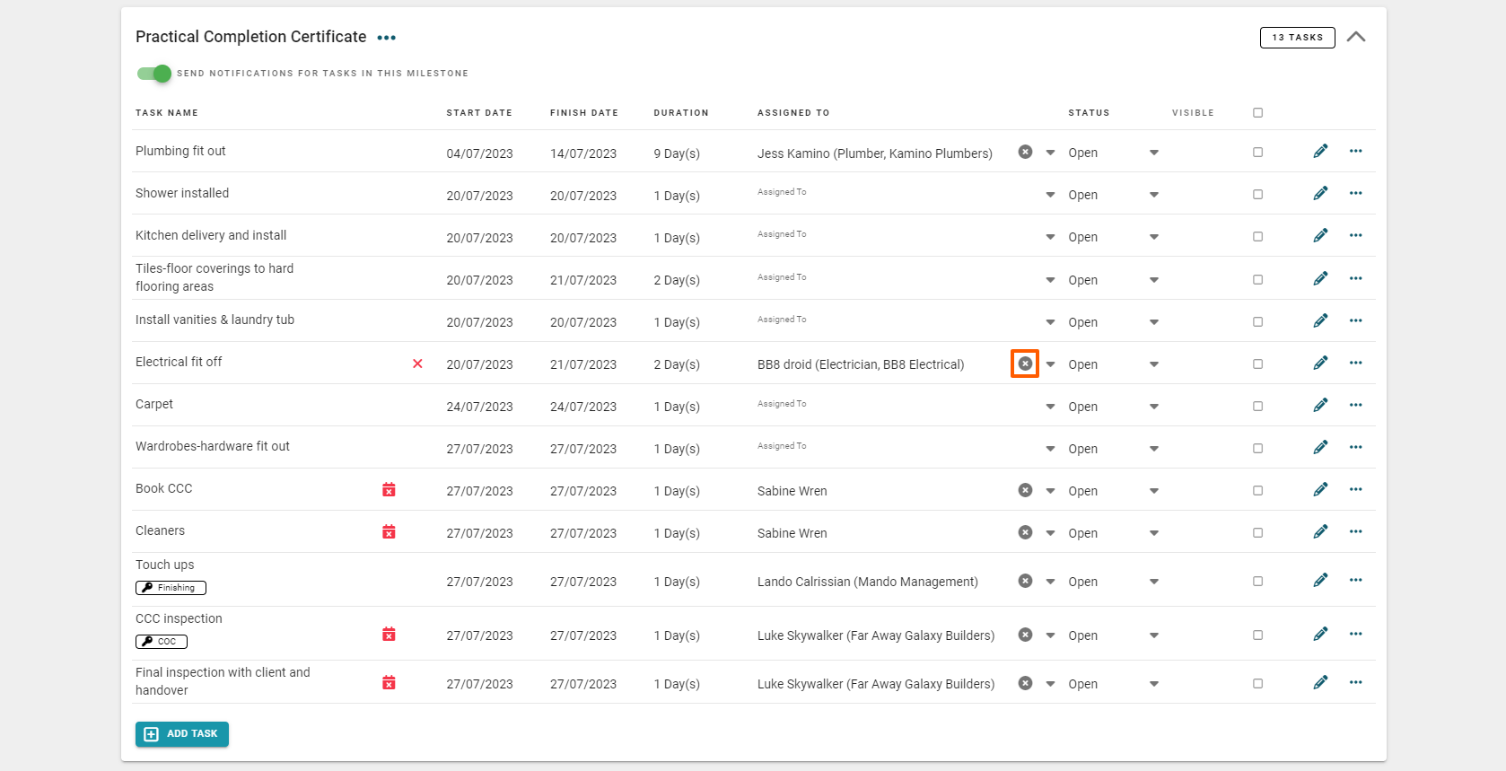Click red calendar icon on Book CCC
The width and height of the screenshot is (1506, 771).
389,490
